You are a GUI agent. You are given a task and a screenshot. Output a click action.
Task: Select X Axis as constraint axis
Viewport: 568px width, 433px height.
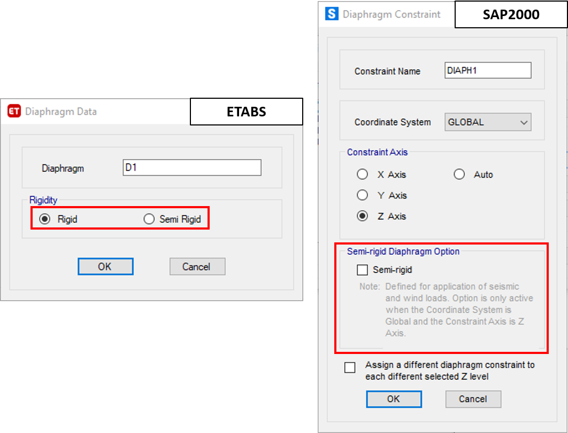[x=363, y=175]
